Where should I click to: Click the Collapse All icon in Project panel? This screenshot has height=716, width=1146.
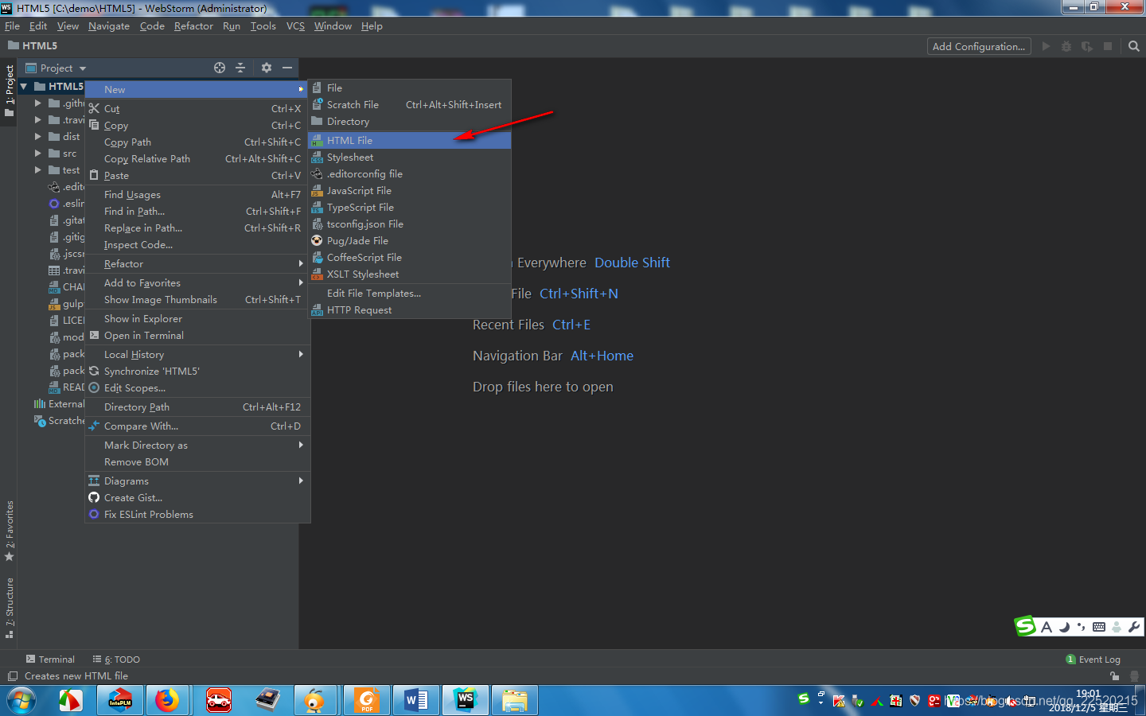click(x=240, y=68)
